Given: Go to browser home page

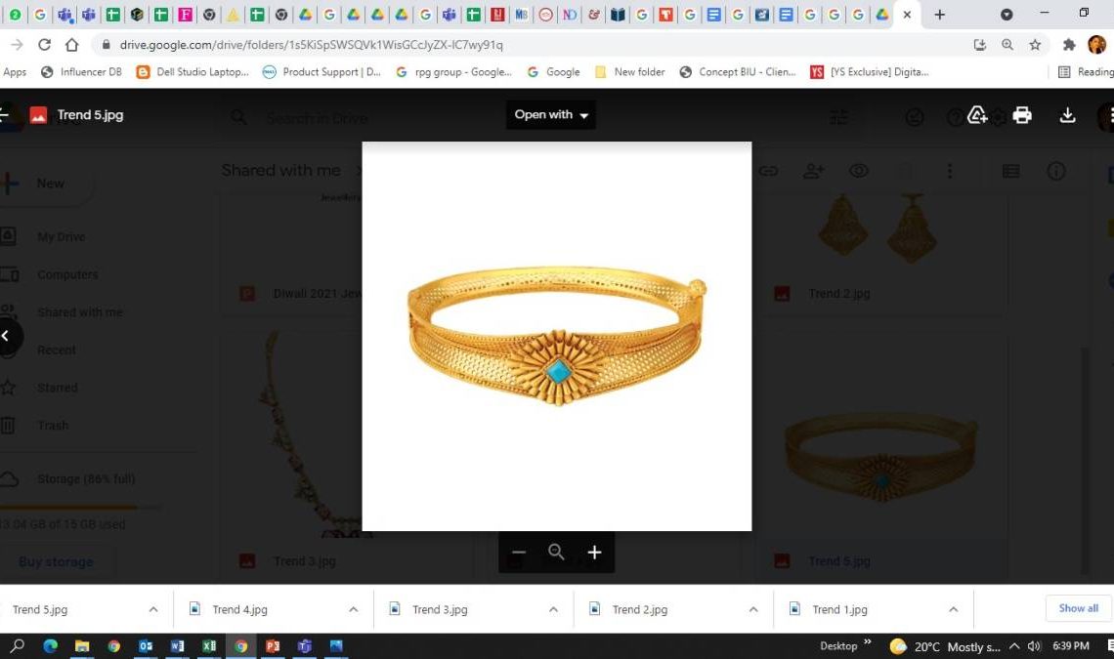Looking at the screenshot, I should click(x=71, y=45).
